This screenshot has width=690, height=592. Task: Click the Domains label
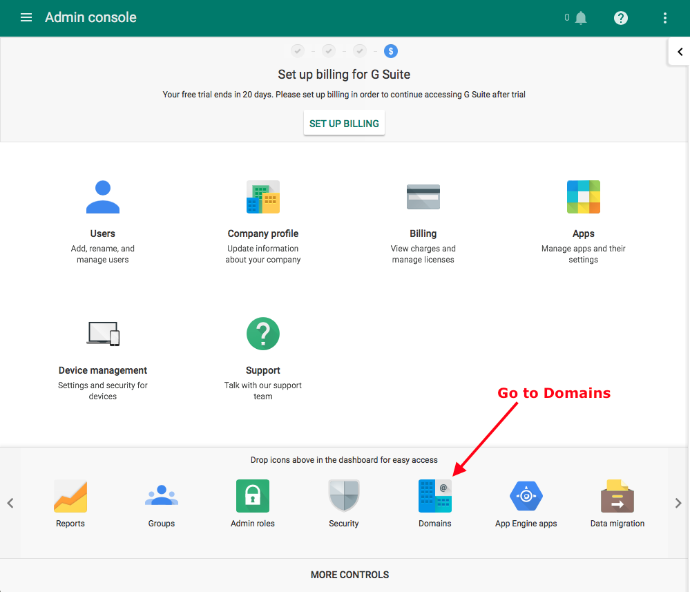434,524
